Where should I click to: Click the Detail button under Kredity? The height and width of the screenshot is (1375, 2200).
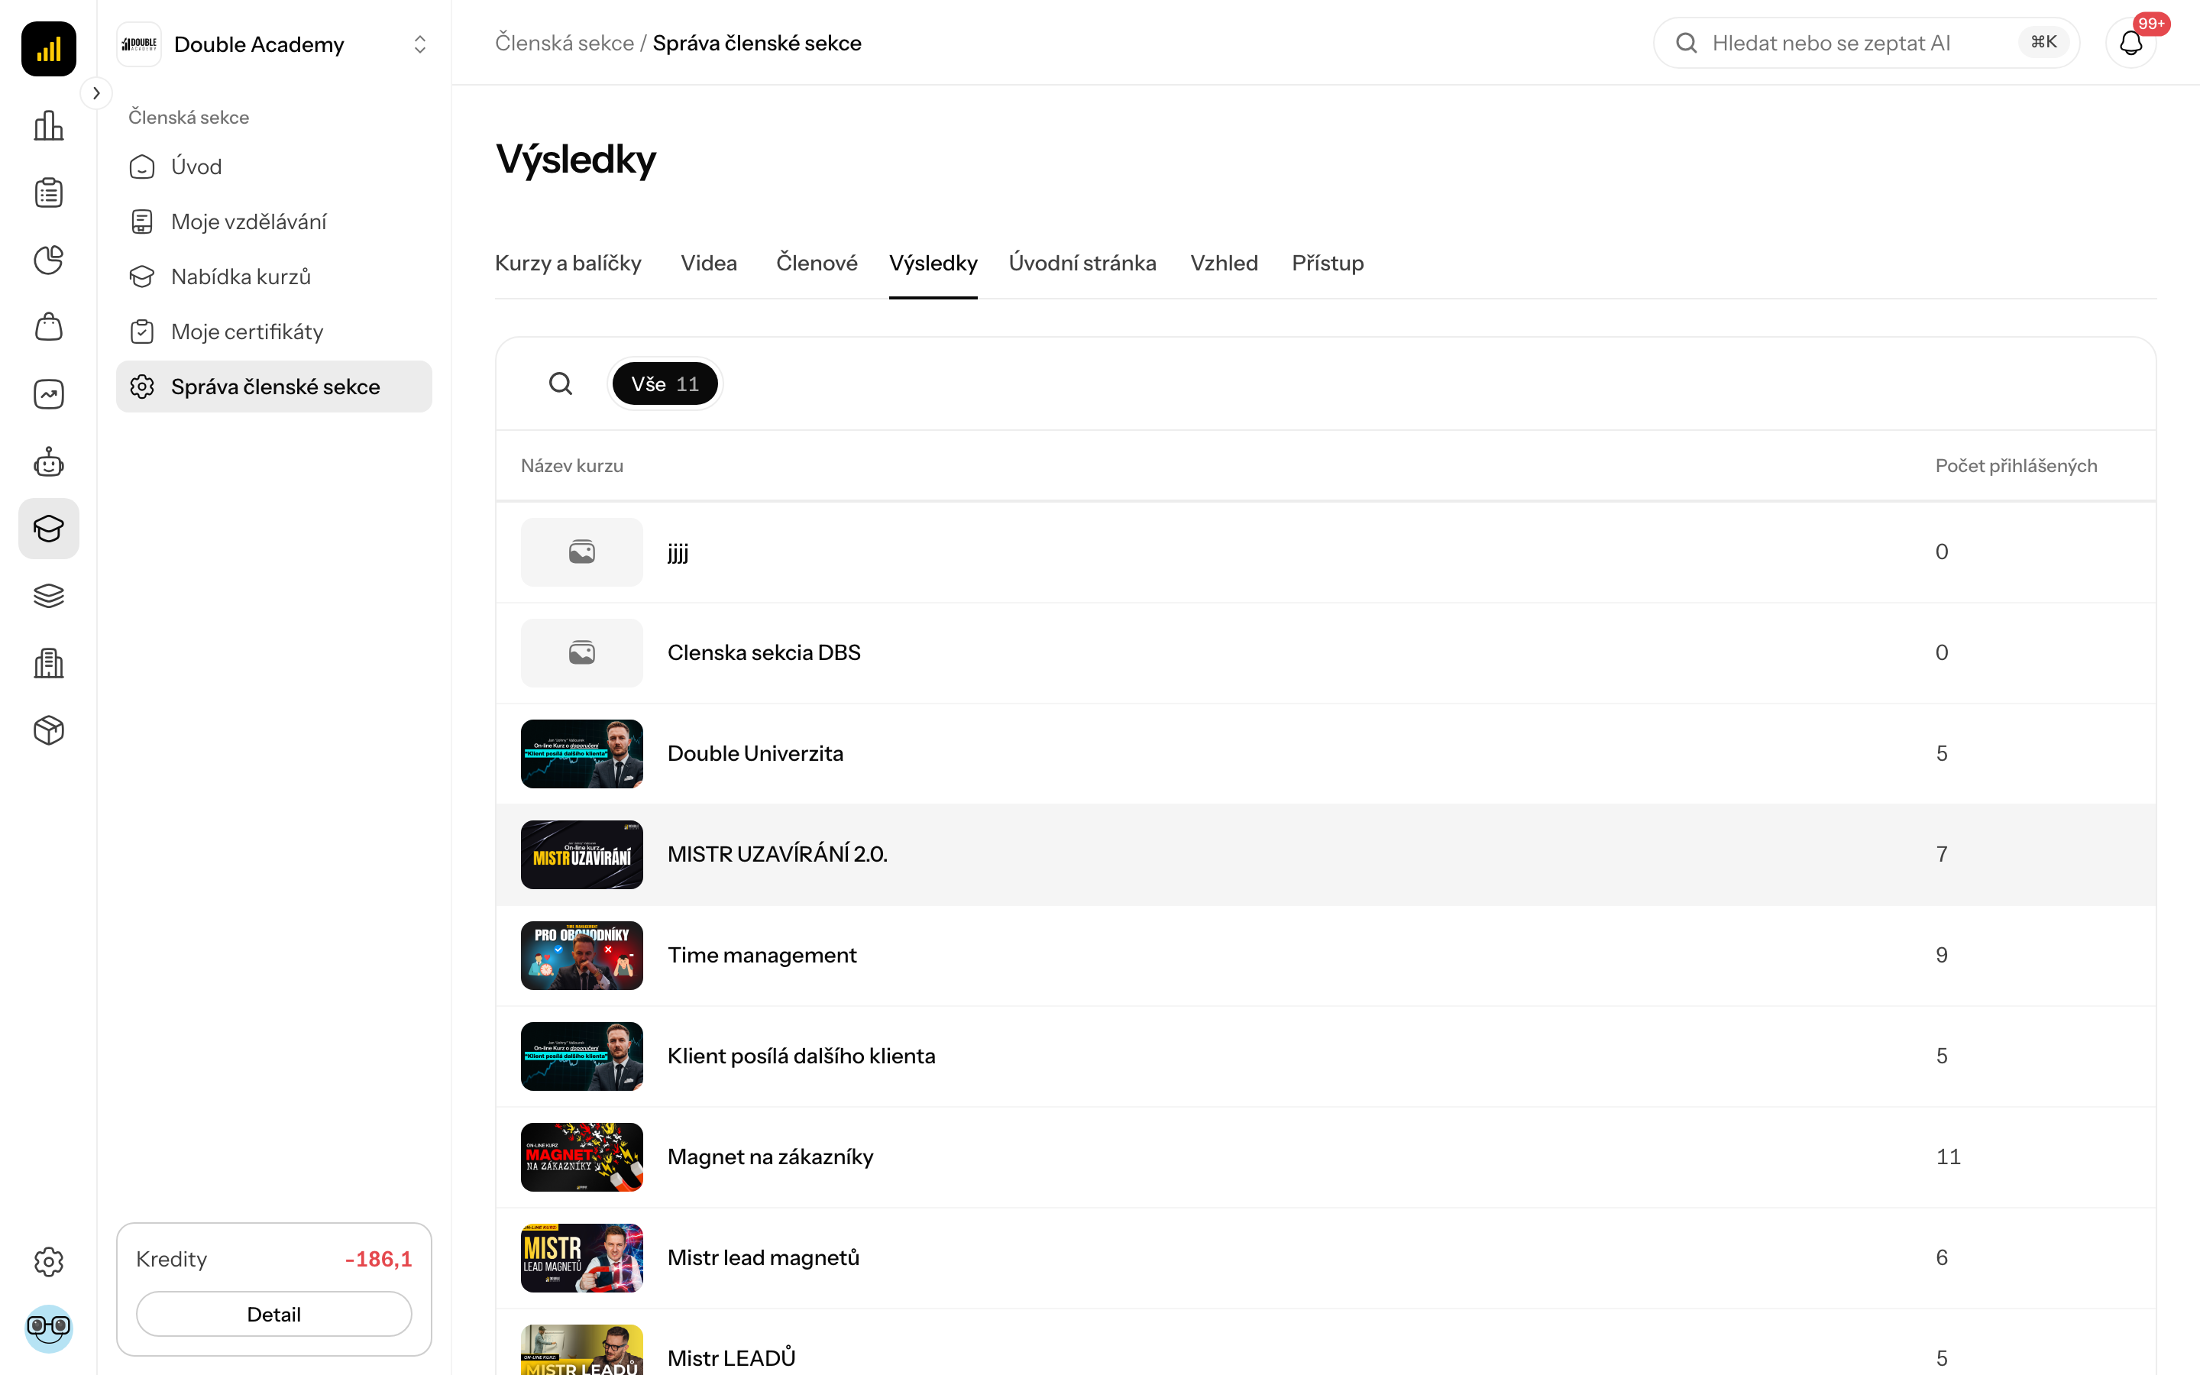[273, 1314]
